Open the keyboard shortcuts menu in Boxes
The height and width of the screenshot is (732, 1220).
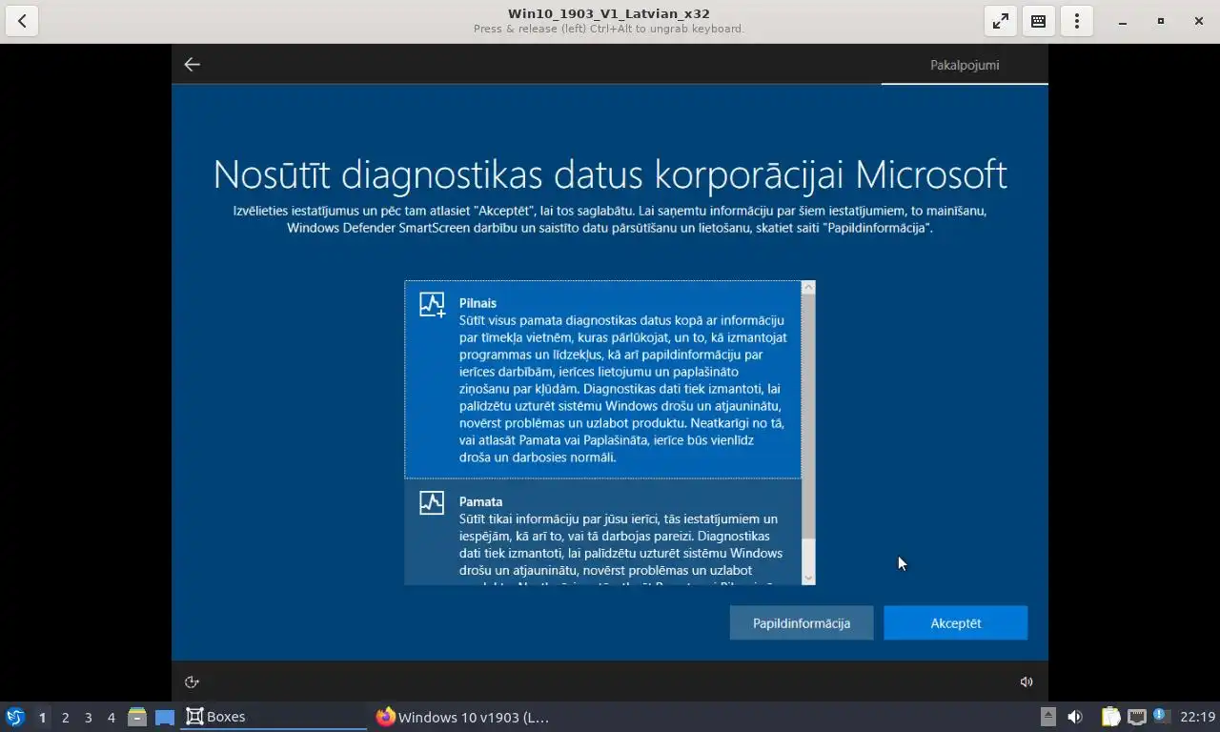coord(1039,21)
